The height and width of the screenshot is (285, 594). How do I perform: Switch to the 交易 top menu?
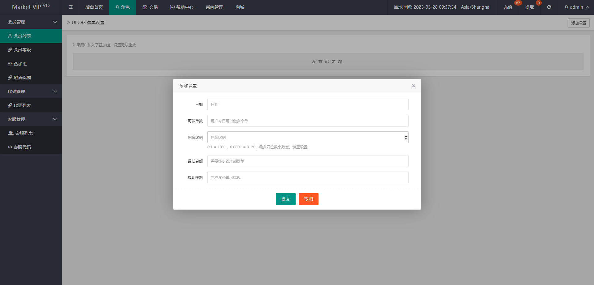(150, 7)
